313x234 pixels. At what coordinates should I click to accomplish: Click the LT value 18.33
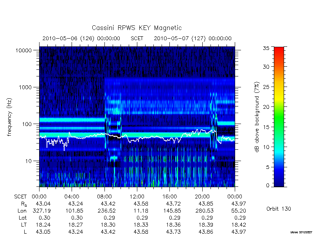tap(141, 225)
